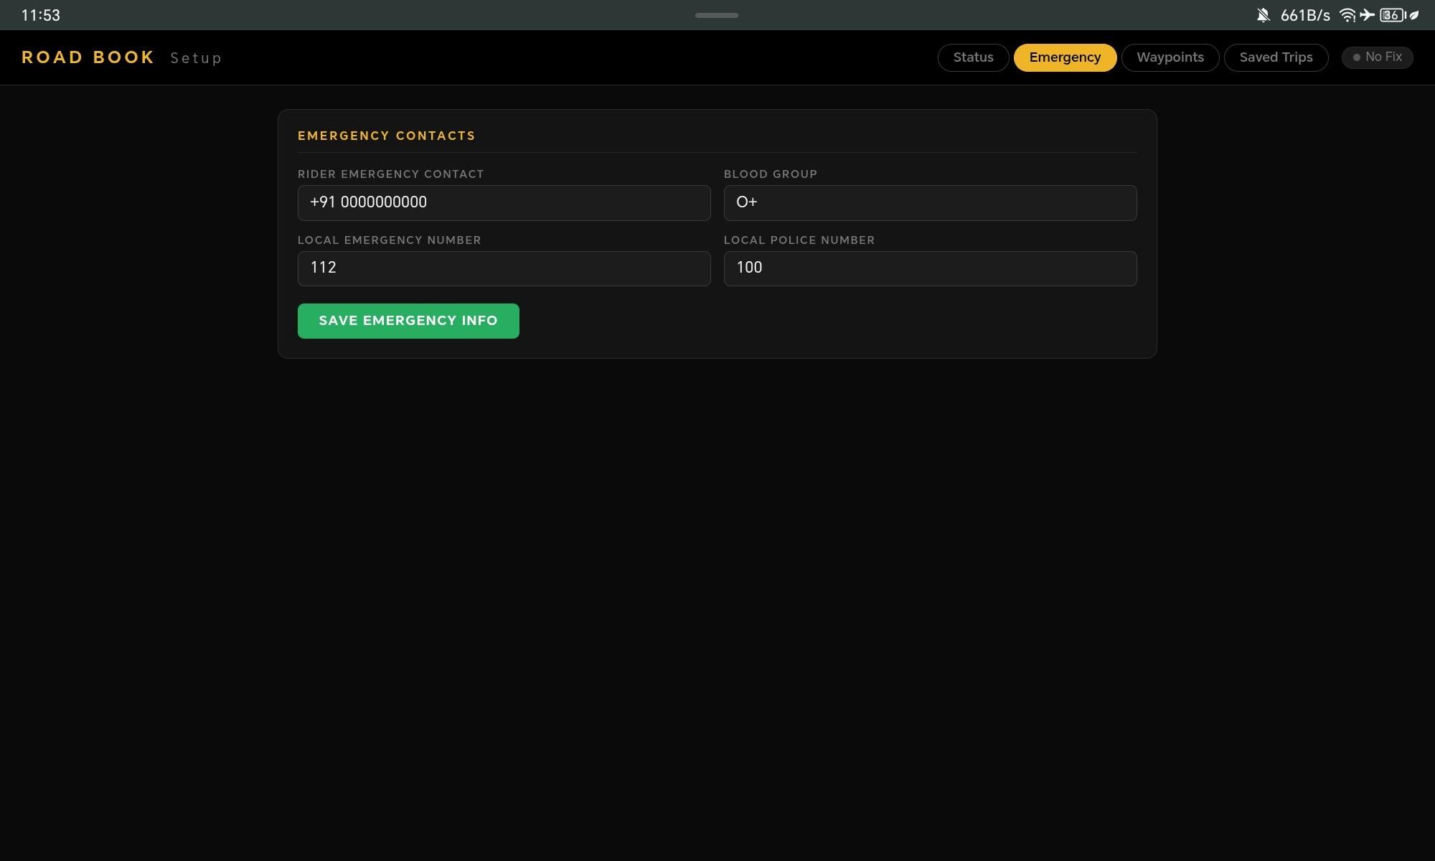The height and width of the screenshot is (861, 1435).
Task: Click the Save Emergency Info button
Action: click(x=408, y=321)
